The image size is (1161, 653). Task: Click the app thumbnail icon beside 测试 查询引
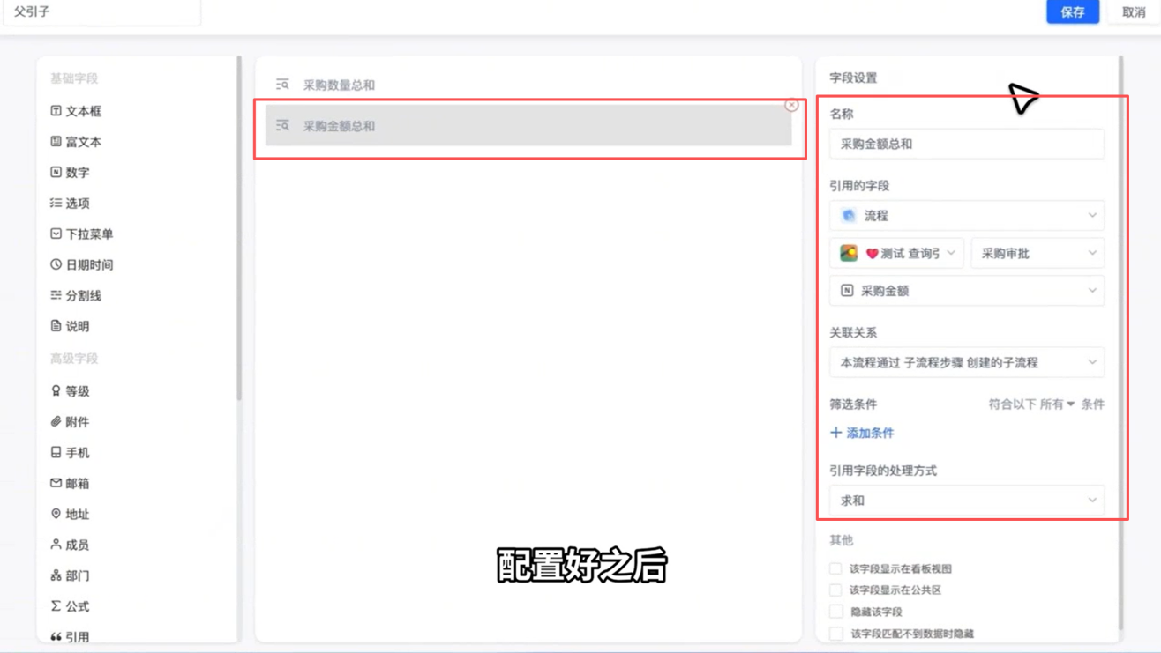click(x=849, y=253)
